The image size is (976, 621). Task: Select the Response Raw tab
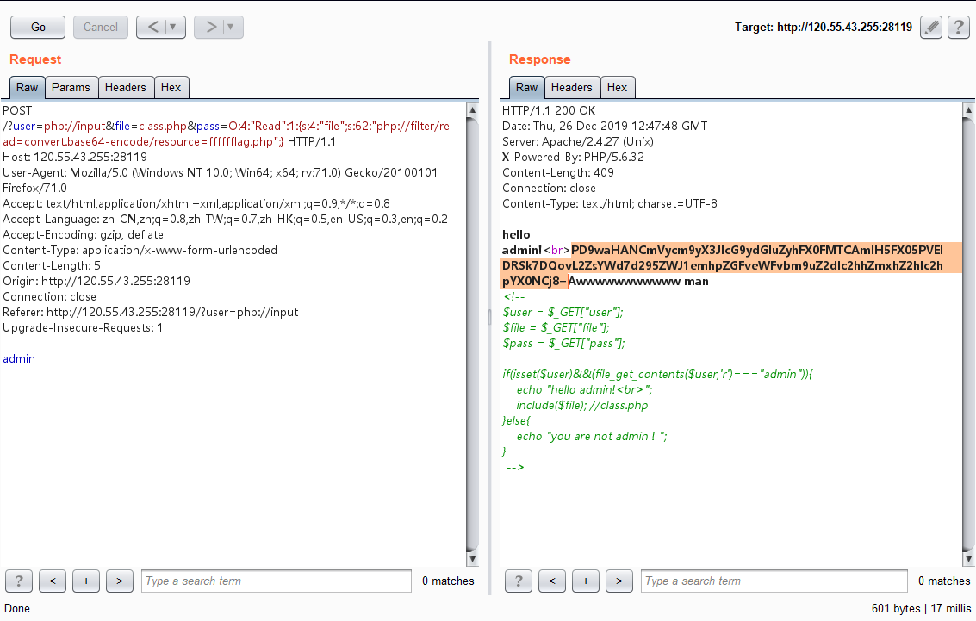click(526, 87)
